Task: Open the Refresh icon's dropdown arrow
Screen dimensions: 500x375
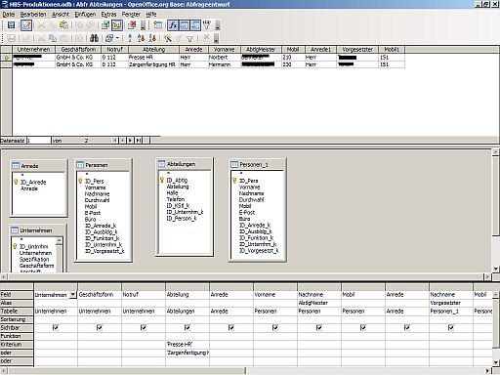Action: (x=117, y=38)
